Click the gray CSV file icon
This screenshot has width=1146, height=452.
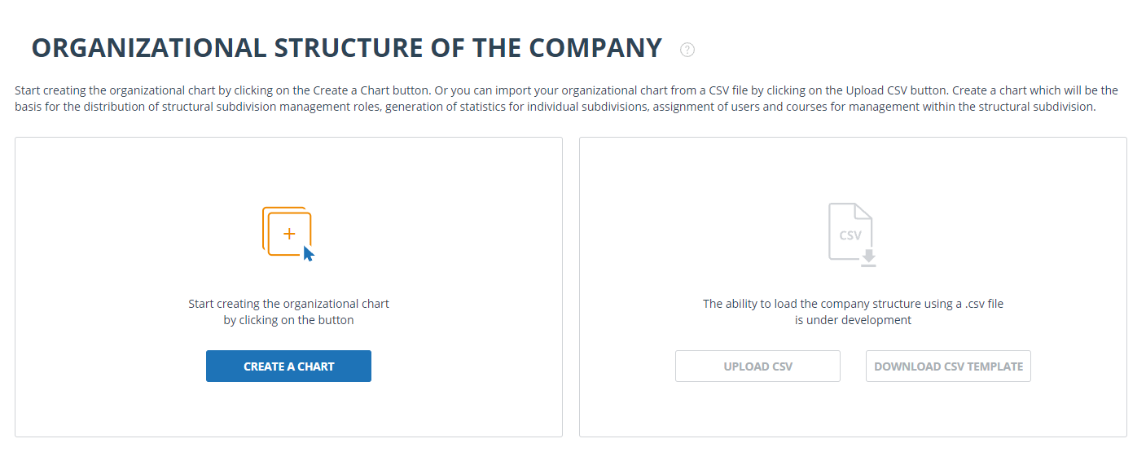coord(852,234)
